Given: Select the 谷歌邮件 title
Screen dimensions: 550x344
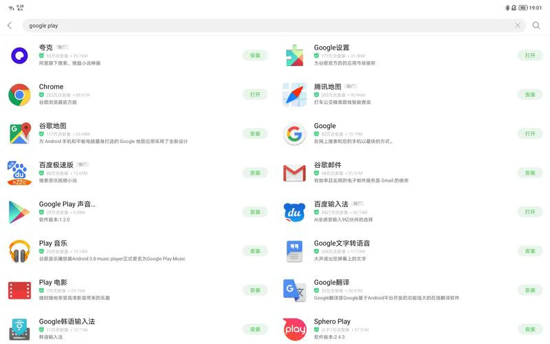Looking at the screenshot, I should 328,165.
